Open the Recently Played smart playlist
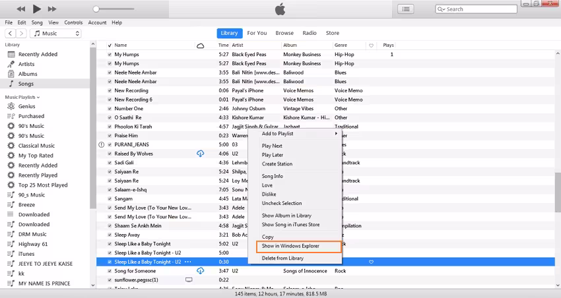Screen dimensions: 561x298 tap(38, 175)
